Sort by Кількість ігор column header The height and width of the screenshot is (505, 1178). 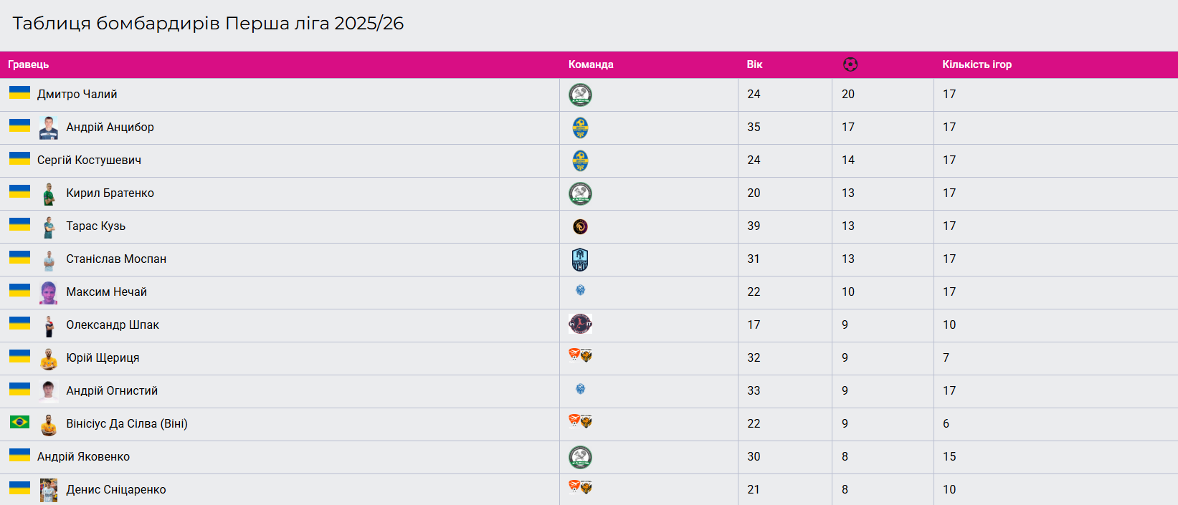click(977, 64)
